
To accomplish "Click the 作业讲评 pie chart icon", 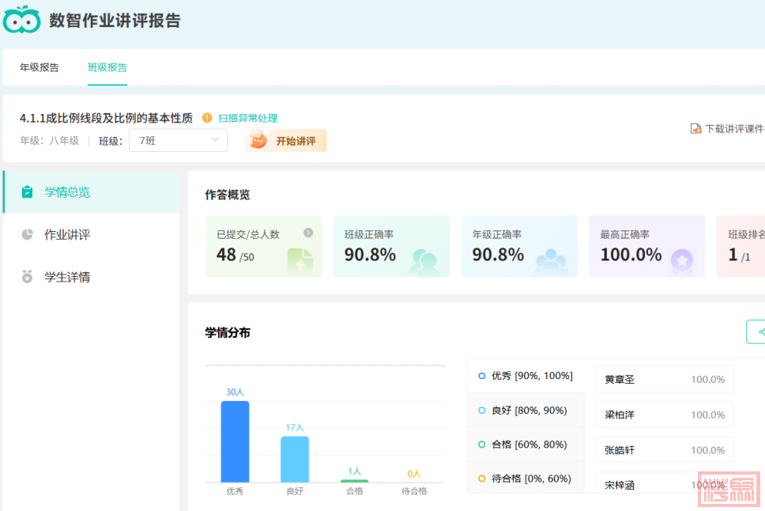I will coord(28,234).
